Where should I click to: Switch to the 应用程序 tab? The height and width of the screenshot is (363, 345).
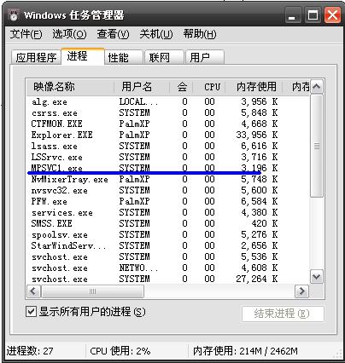pos(36,58)
